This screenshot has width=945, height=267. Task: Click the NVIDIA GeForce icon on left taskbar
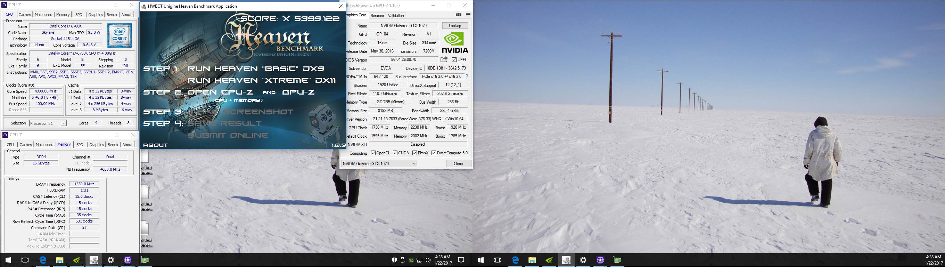[77, 260]
